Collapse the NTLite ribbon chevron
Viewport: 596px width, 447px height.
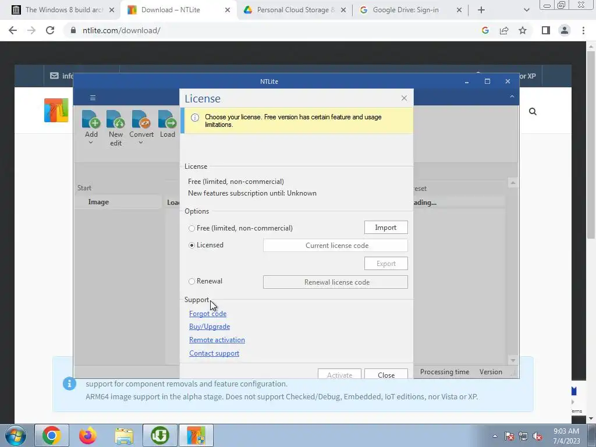pyautogui.click(x=512, y=97)
